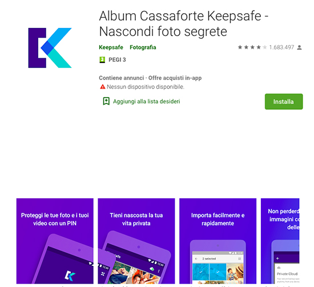Click the green PEGI 3 badge icon

102,59
